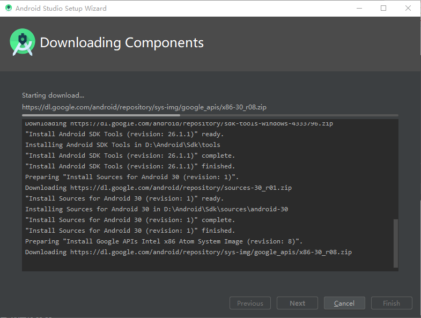Click the Next button
Image resolution: width=421 pixels, height=318 pixels.
click(x=297, y=303)
